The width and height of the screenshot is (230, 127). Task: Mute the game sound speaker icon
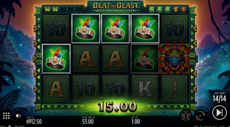coord(18,116)
